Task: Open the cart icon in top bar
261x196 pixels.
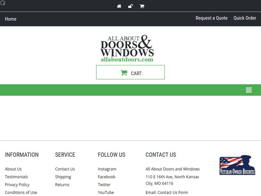Action: pos(142,6)
